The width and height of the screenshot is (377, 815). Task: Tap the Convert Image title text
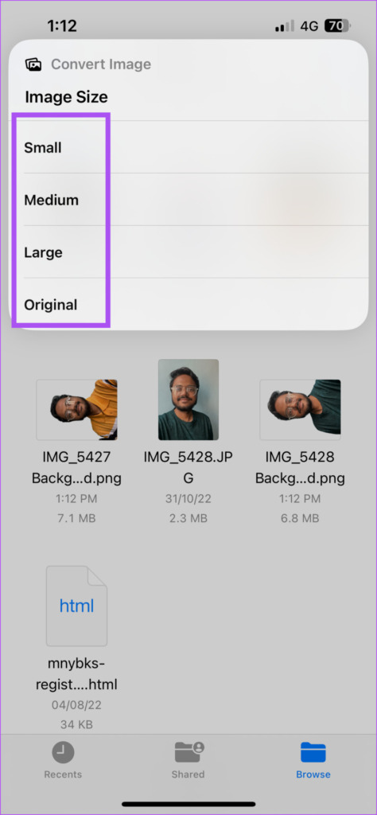(101, 64)
